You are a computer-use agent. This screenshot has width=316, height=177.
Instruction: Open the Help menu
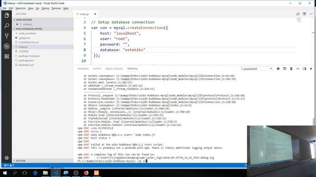tap(66, 8)
